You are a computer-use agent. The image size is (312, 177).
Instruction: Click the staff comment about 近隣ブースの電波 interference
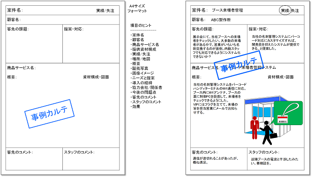[275, 161]
